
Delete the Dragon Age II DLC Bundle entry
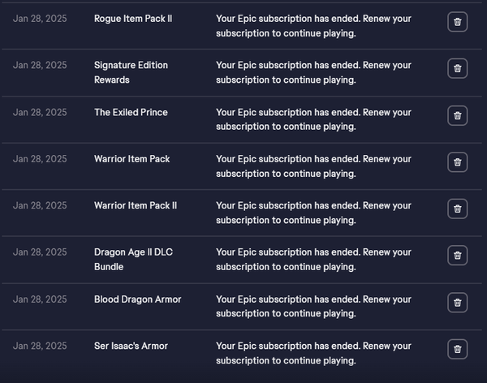pyautogui.click(x=457, y=256)
